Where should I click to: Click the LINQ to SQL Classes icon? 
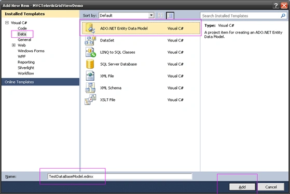(x=90, y=52)
